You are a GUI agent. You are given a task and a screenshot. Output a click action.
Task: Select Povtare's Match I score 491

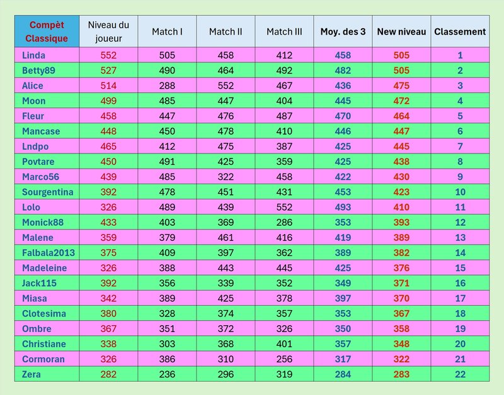tap(167, 162)
